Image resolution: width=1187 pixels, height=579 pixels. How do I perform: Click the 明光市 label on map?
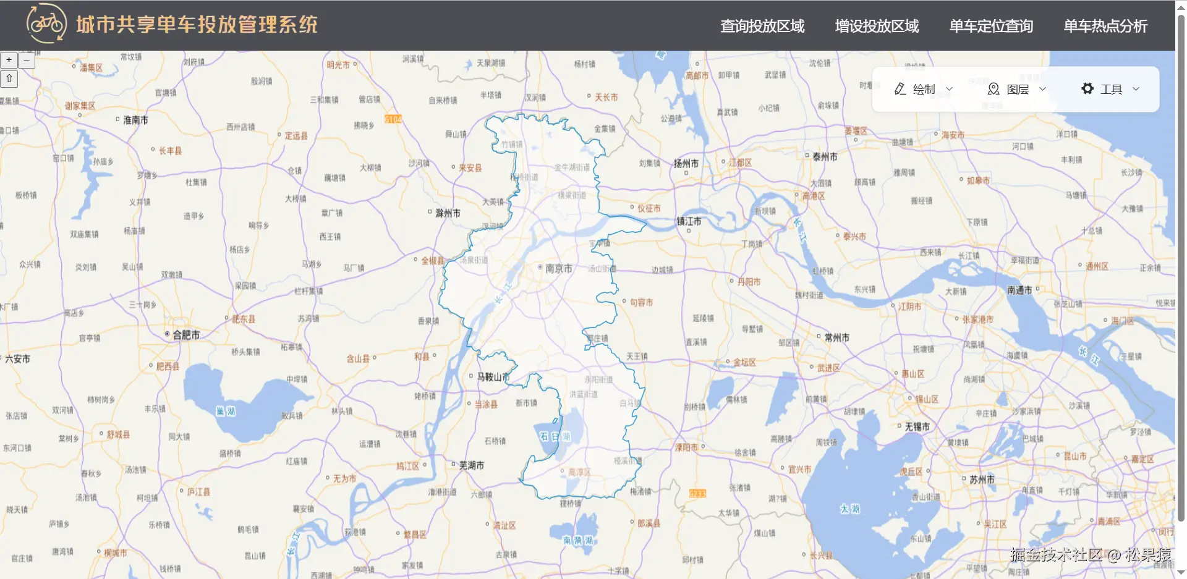pos(338,65)
